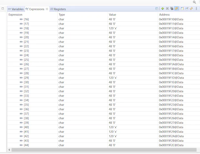Click address 0x00019F24@Data
Screen dimensions: 200x154
tap(171, 109)
